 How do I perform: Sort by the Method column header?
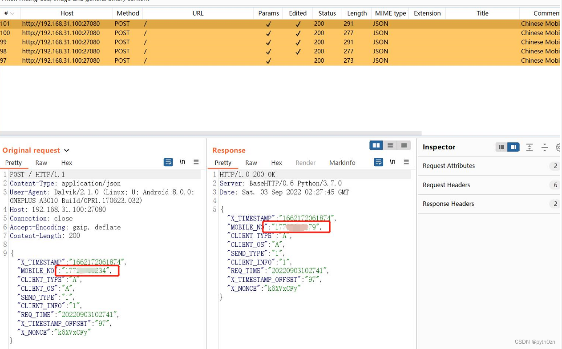(x=128, y=13)
